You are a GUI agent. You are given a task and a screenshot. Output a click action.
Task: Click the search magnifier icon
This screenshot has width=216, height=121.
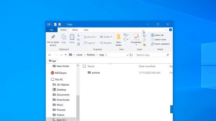coord(167,55)
